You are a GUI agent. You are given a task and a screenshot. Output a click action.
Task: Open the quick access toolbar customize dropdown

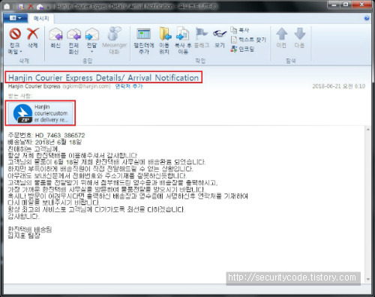(48, 7)
